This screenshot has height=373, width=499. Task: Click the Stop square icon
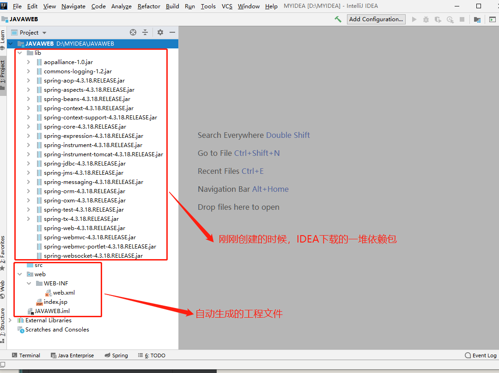(462, 19)
